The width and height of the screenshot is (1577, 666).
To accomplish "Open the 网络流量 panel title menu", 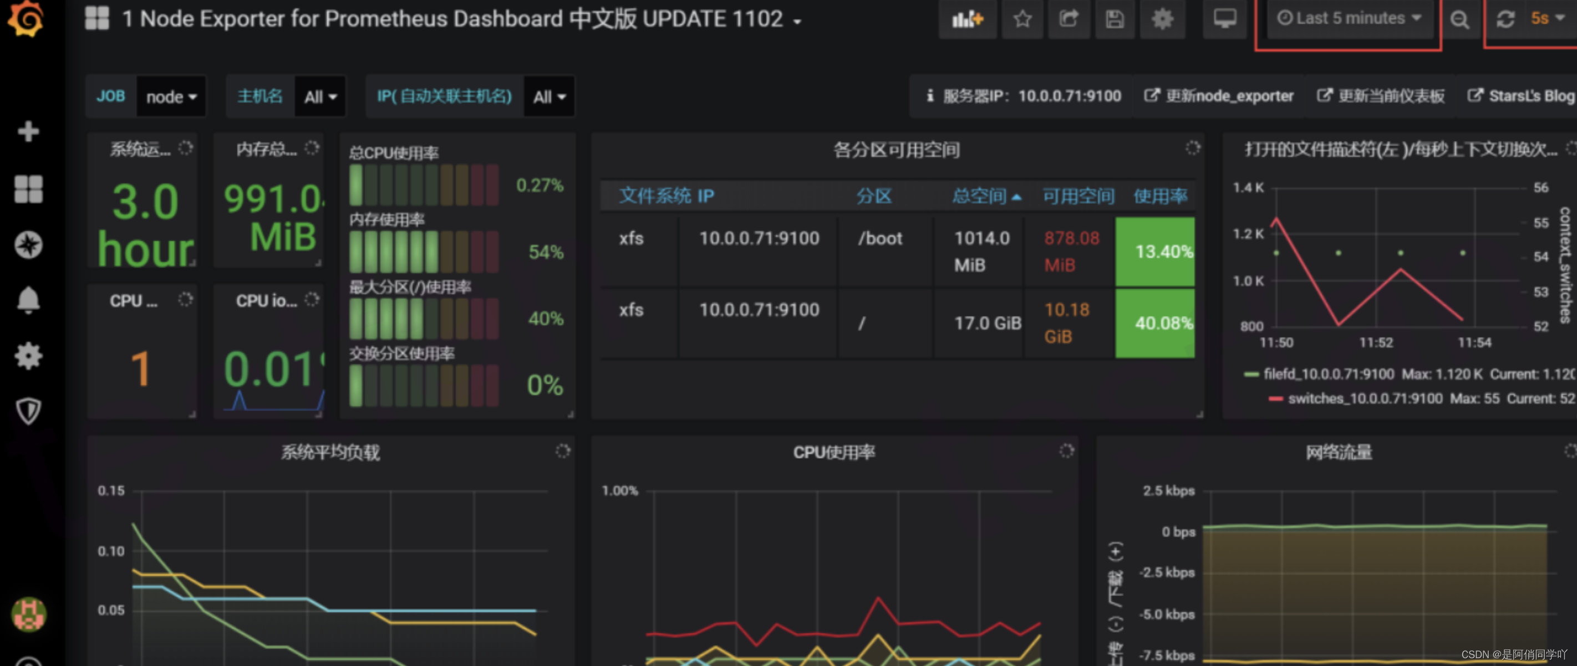I will (1338, 453).
